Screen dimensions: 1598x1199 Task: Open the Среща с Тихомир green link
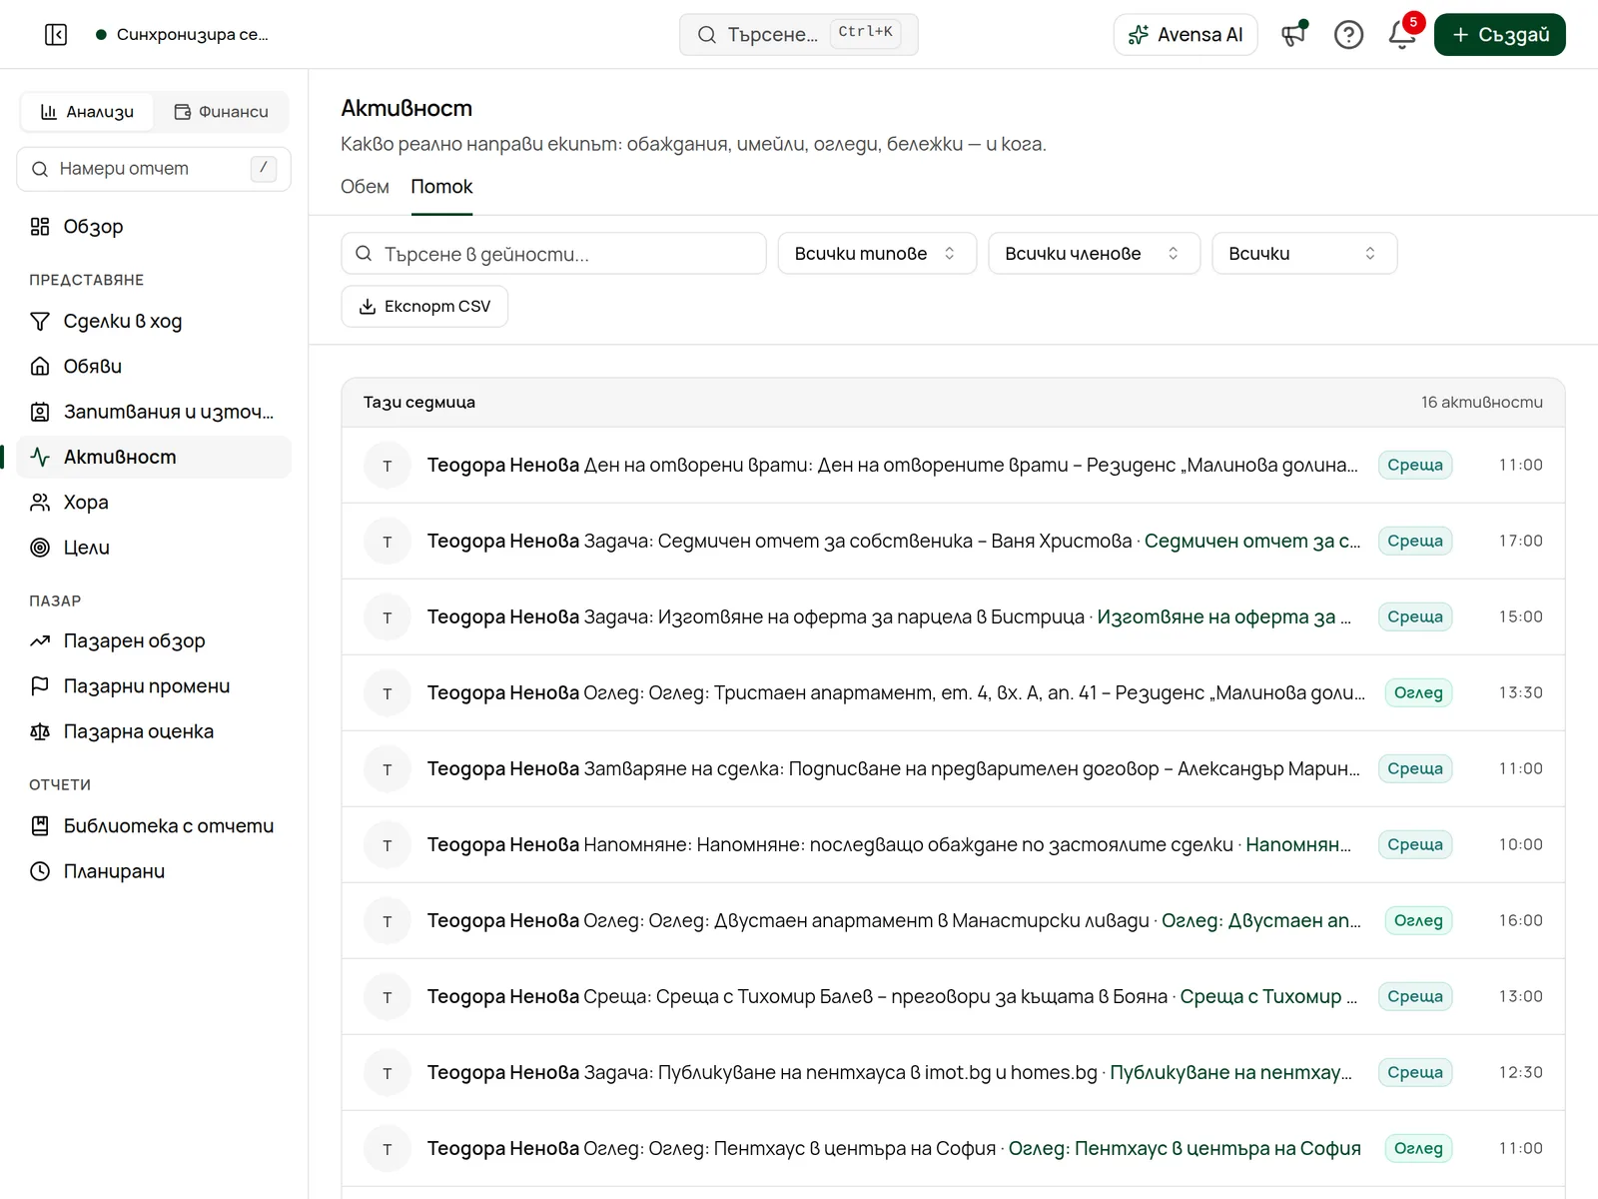[1269, 997]
